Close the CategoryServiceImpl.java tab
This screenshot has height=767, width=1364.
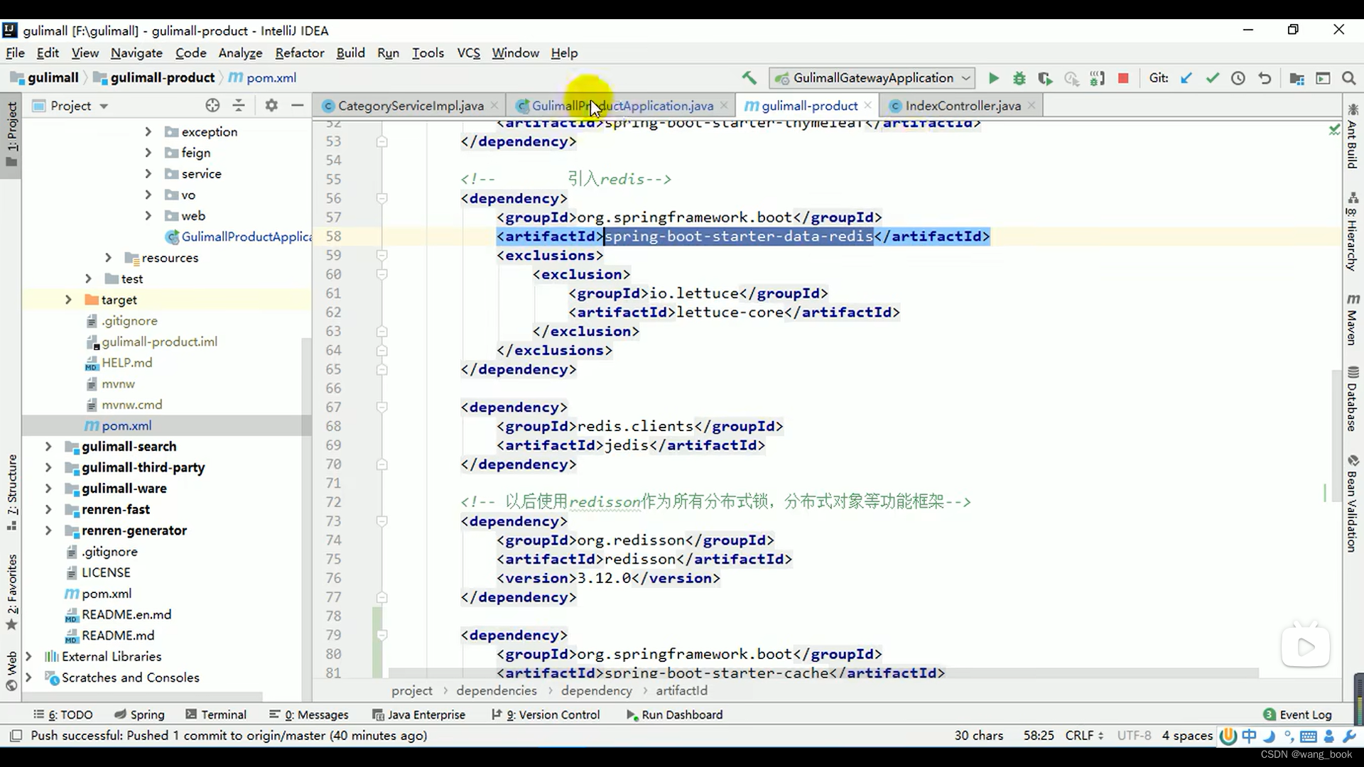(x=495, y=105)
